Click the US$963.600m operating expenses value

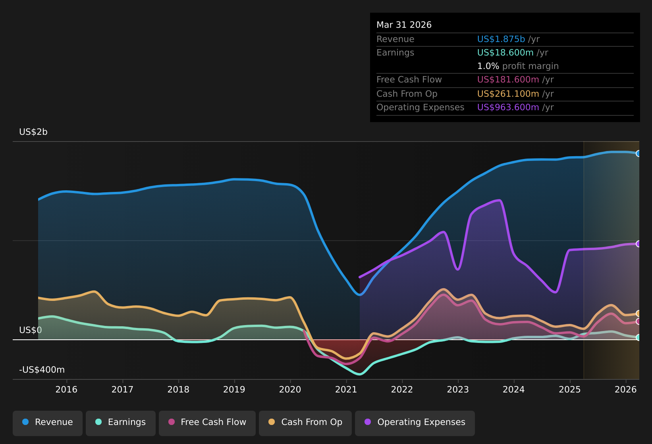(508, 107)
